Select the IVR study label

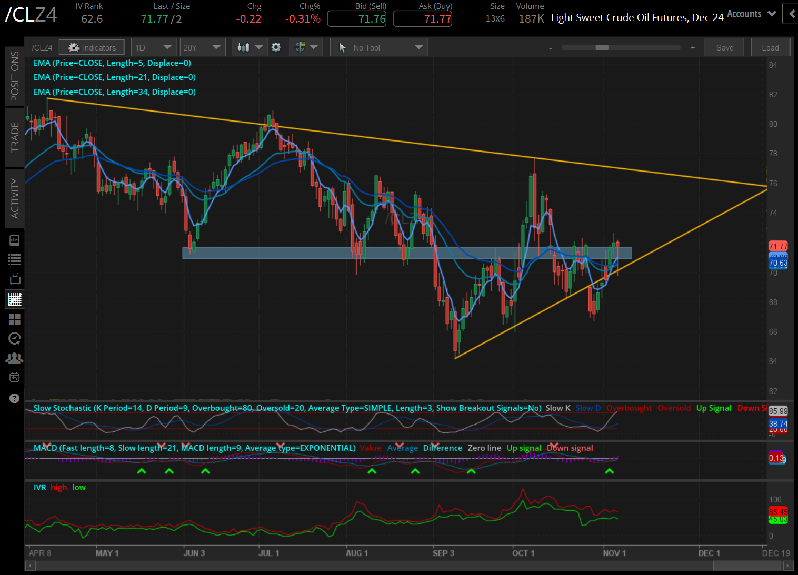[40, 487]
